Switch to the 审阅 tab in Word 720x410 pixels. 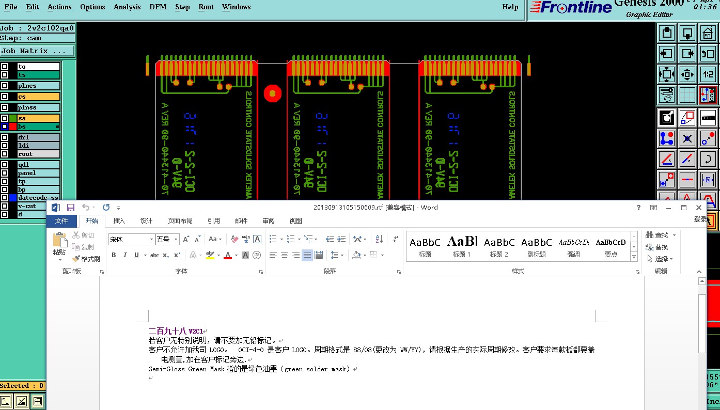pyautogui.click(x=269, y=220)
